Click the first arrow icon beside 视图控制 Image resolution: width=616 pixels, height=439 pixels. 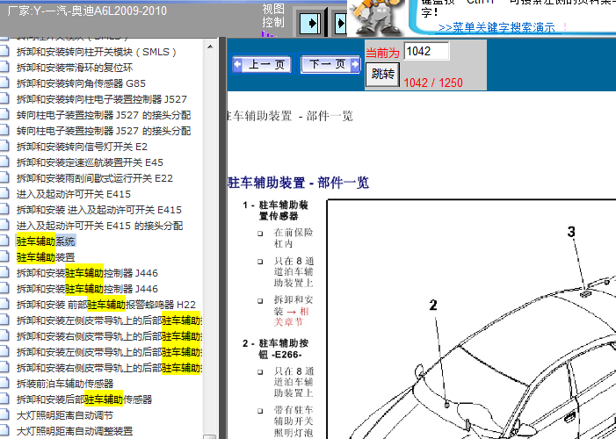(x=310, y=23)
